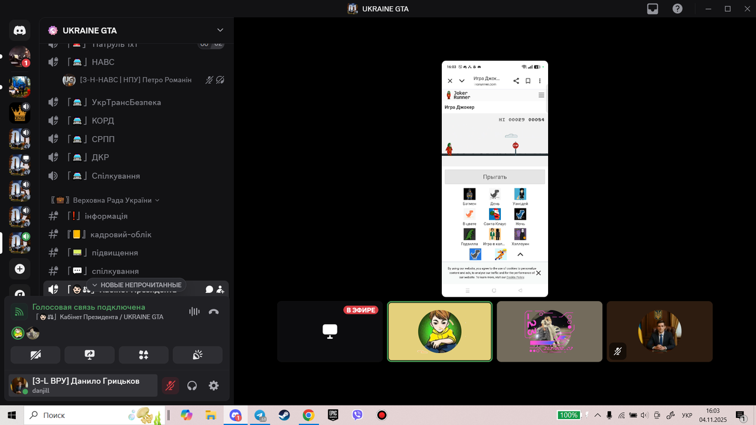The image size is (756, 425).
Task: Collapse the character list chevron in game page
Action: tap(520, 254)
